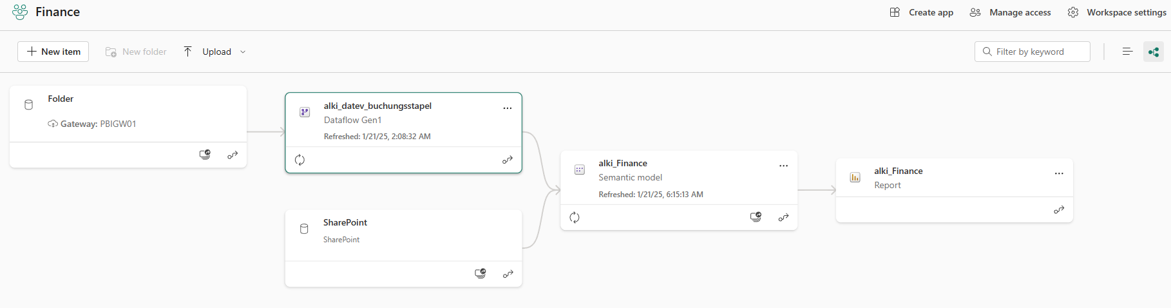Show lineage for SharePoint card
Viewport: 1171px width, 308px height.
[508, 274]
